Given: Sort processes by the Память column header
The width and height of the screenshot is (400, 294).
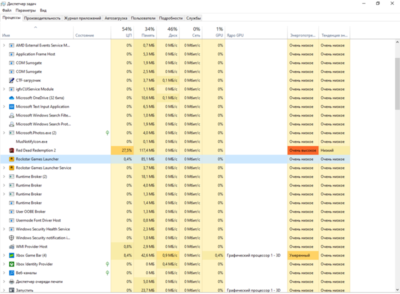Looking at the screenshot, I should (148, 32).
